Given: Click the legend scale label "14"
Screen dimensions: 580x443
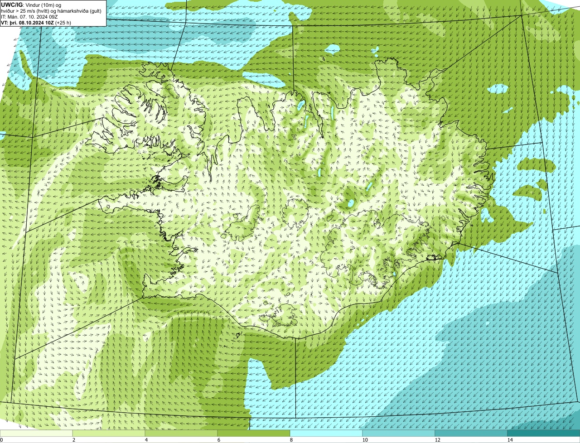Looking at the screenshot, I should 510,440.
